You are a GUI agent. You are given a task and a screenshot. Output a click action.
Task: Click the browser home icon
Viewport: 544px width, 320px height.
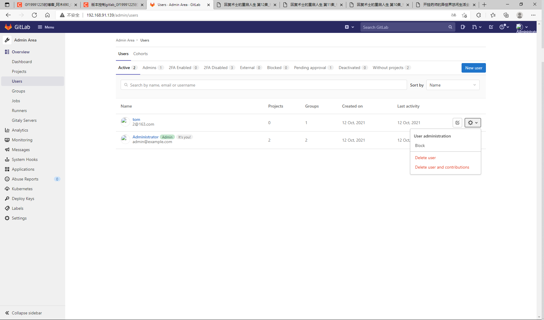47,15
